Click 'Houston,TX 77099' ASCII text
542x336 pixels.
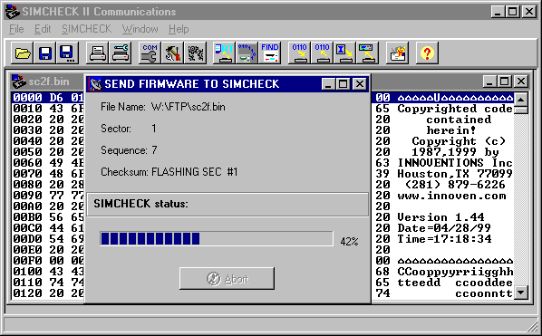point(455,173)
